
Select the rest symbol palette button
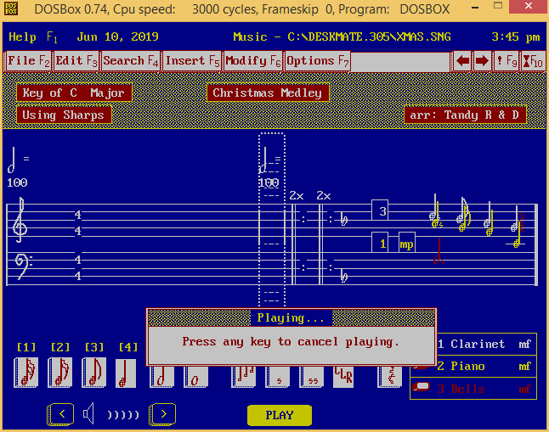[x=390, y=377]
